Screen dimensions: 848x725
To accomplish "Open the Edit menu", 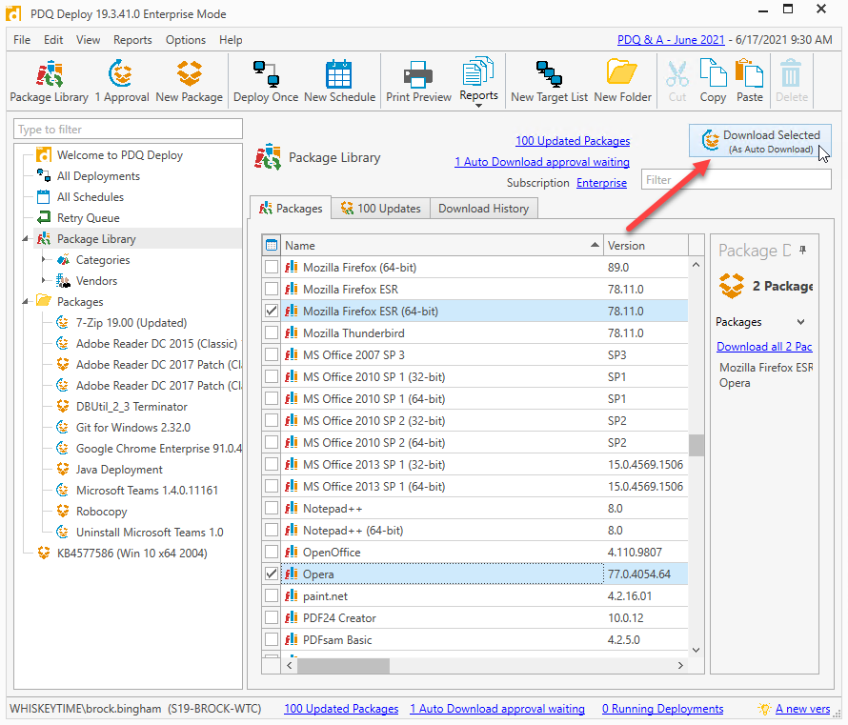I will (53, 40).
